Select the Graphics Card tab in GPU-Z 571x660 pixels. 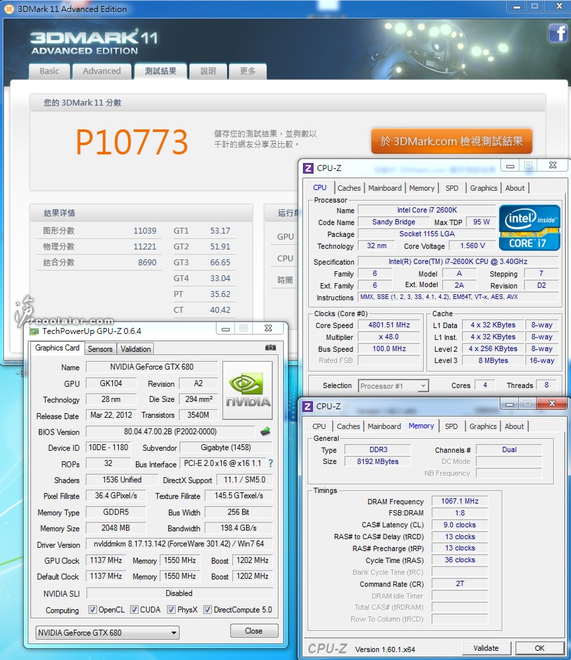coord(57,348)
